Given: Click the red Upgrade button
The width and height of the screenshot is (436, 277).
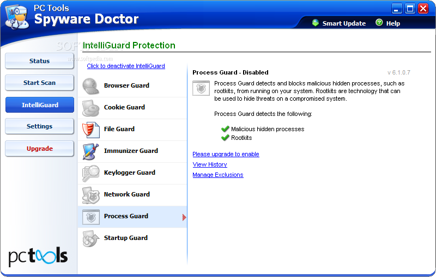Looking at the screenshot, I should pos(39,149).
